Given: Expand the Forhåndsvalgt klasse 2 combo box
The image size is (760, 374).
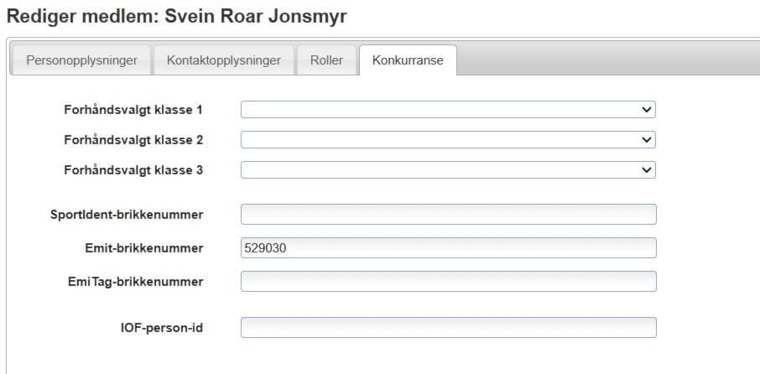Looking at the screenshot, I should coord(447,139).
